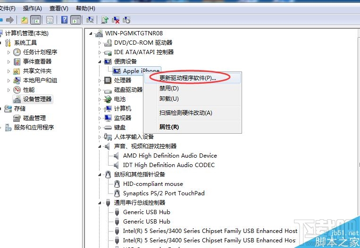
Task: Click Scan for hardware changes toolbar icon
Action: point(90,20)
